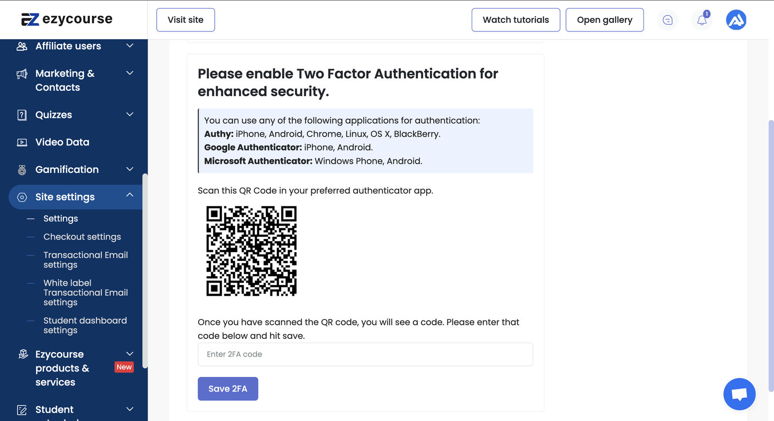
Task: Click the user profile avatar icon
Action: click(x=736, y=20)
